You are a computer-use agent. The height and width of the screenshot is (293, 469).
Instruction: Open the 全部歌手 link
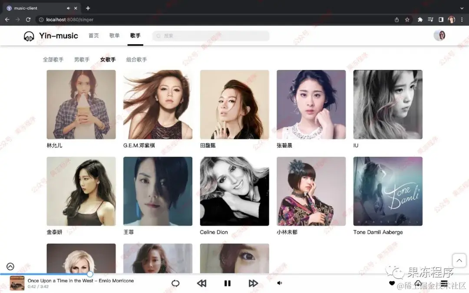53,59
